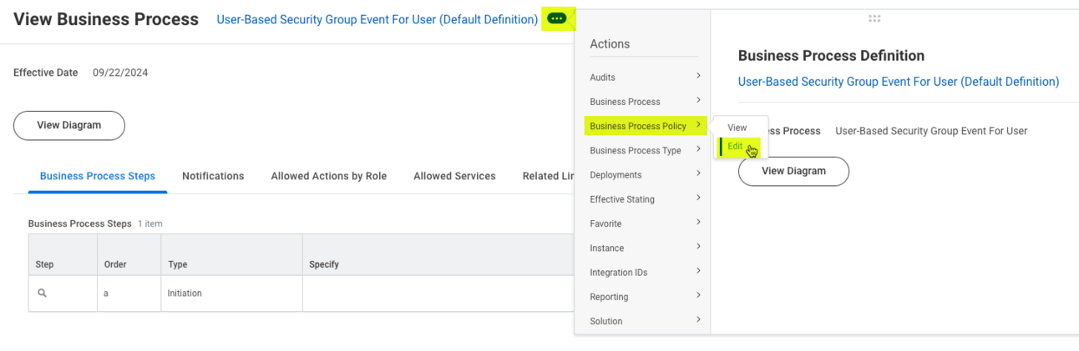Open the Integration IDs menu entry
The image size is (1079, 351).
point(618,273)
